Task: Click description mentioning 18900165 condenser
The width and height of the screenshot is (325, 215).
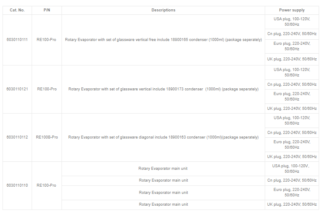Action: [163, 40]
